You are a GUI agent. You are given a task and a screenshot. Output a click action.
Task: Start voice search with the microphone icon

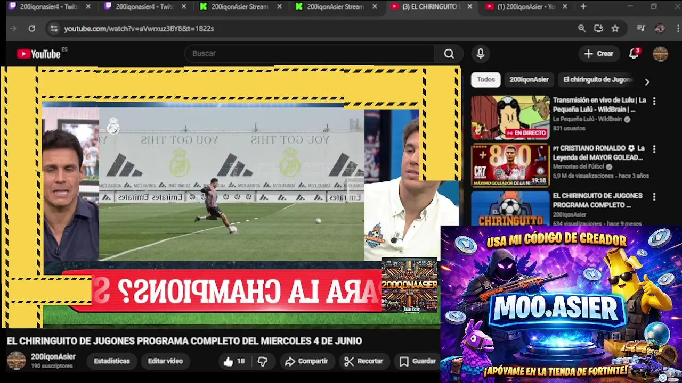click(480, 54)
